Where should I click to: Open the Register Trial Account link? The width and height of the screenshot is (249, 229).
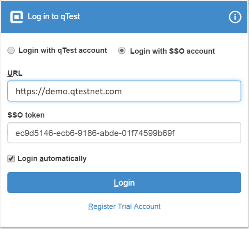pos(124,206)
